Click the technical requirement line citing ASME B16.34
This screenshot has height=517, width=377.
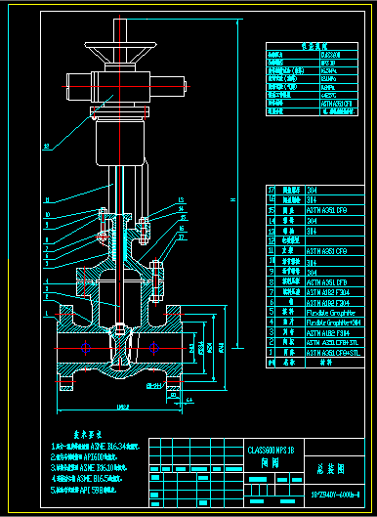(96, 447)
